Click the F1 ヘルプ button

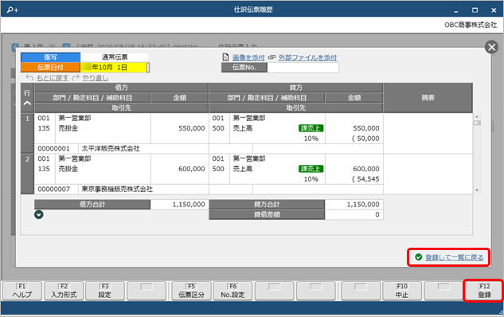(22, 291)
